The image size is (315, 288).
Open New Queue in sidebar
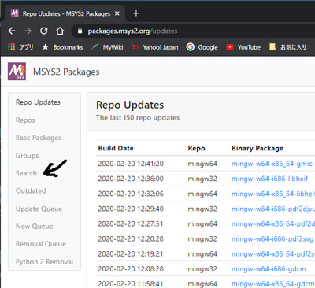[35, 226]
